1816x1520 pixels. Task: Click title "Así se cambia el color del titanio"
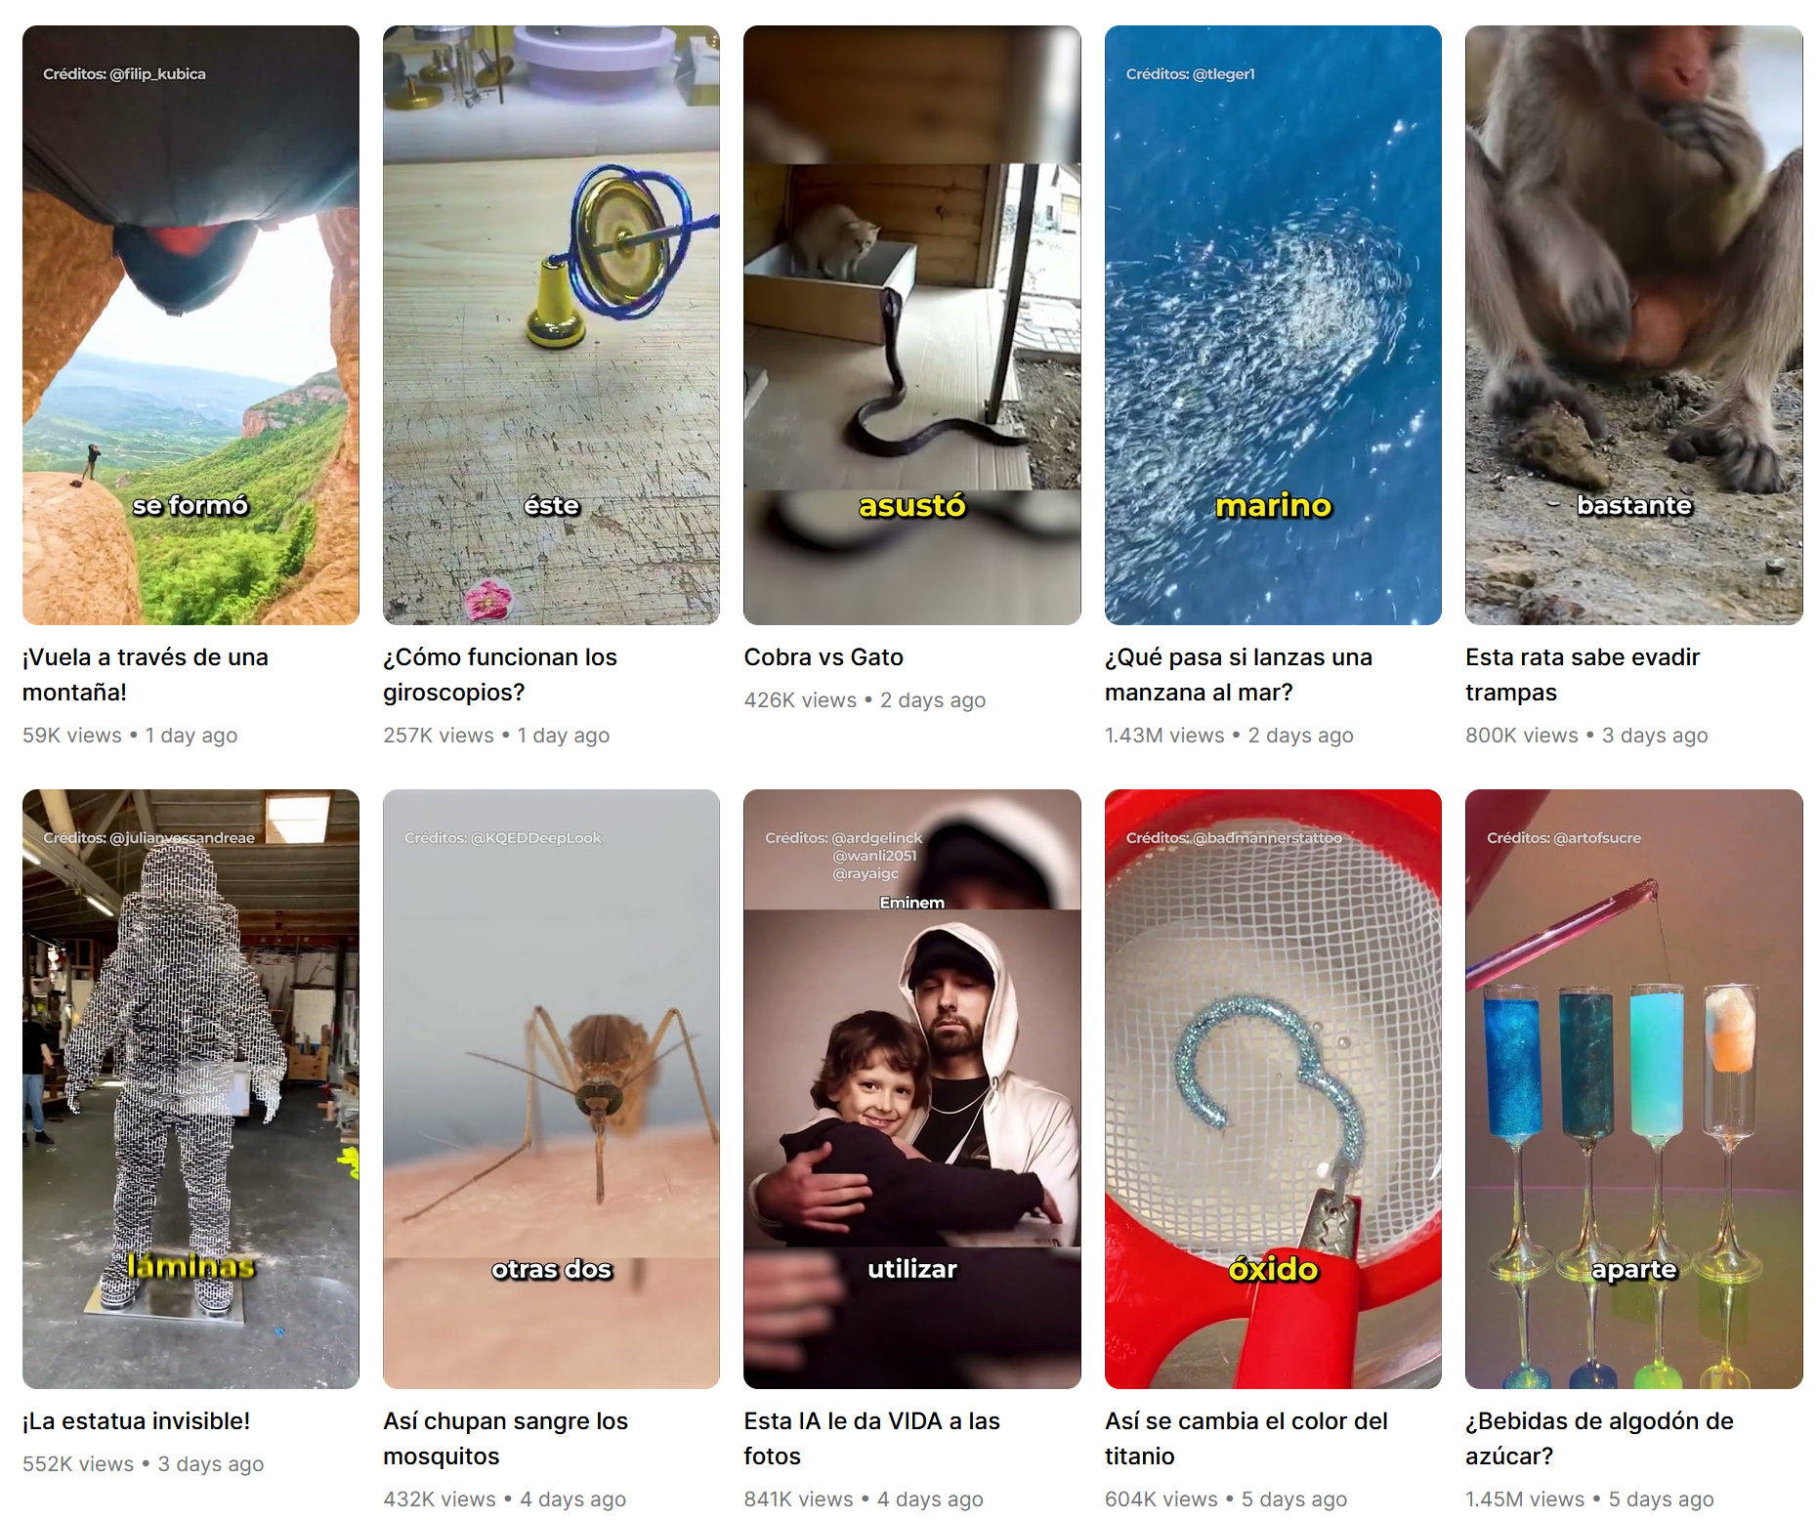[x=1246, y=1439]
